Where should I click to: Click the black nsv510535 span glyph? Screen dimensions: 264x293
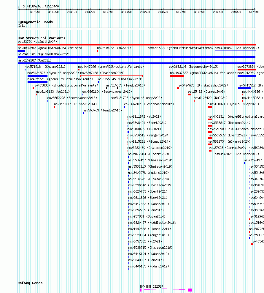point(112,88)
